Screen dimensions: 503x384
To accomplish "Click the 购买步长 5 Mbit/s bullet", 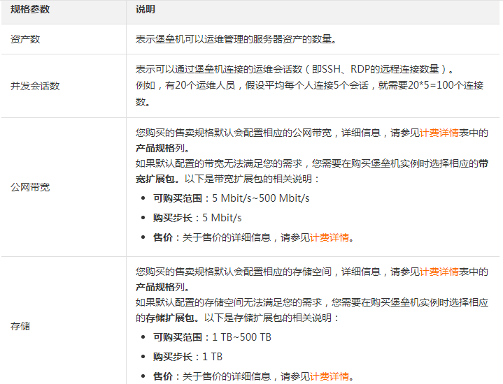I will pos(197,218).
